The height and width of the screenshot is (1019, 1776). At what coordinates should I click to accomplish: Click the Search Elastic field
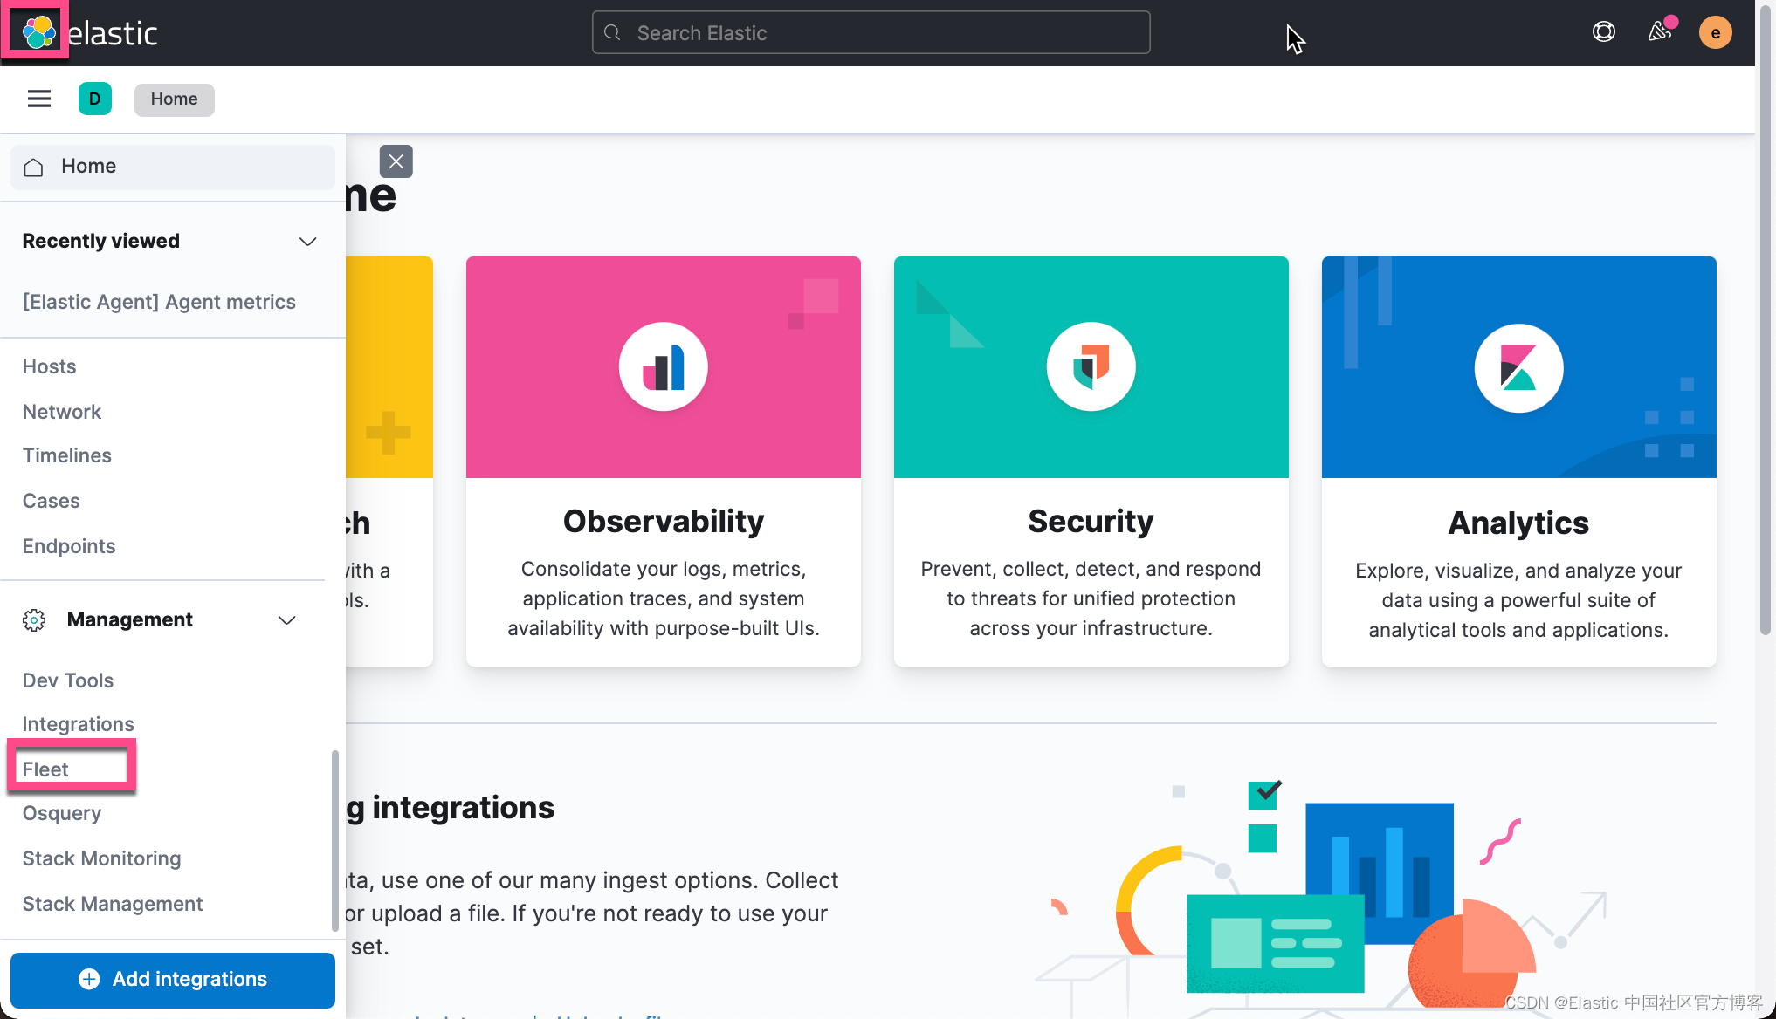[x=871, y=33]
